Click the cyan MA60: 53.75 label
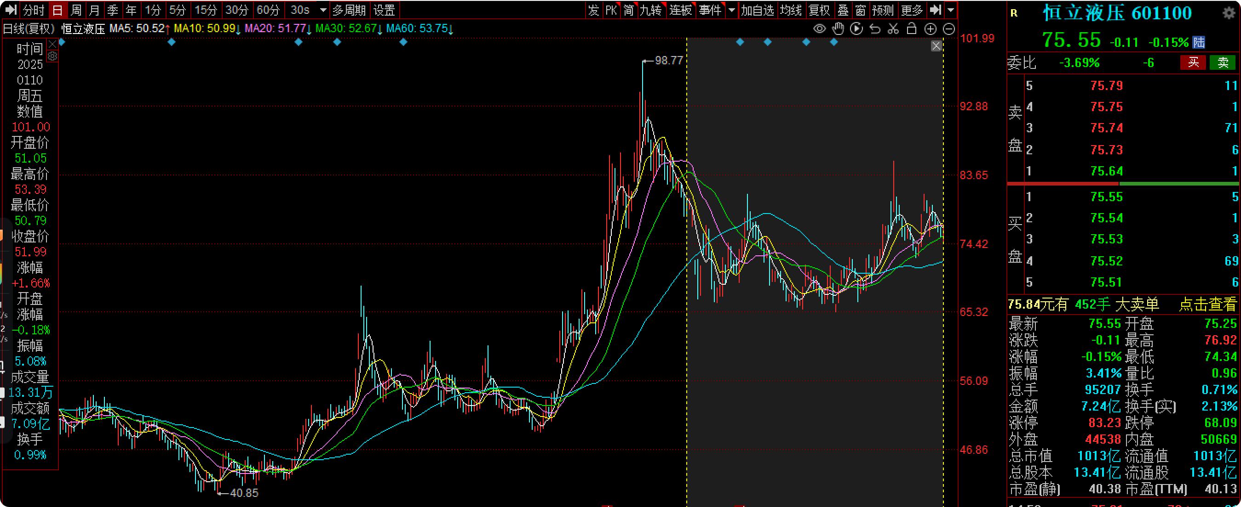The width and height of the screenshot is (1241, 507). coord(419,28)
